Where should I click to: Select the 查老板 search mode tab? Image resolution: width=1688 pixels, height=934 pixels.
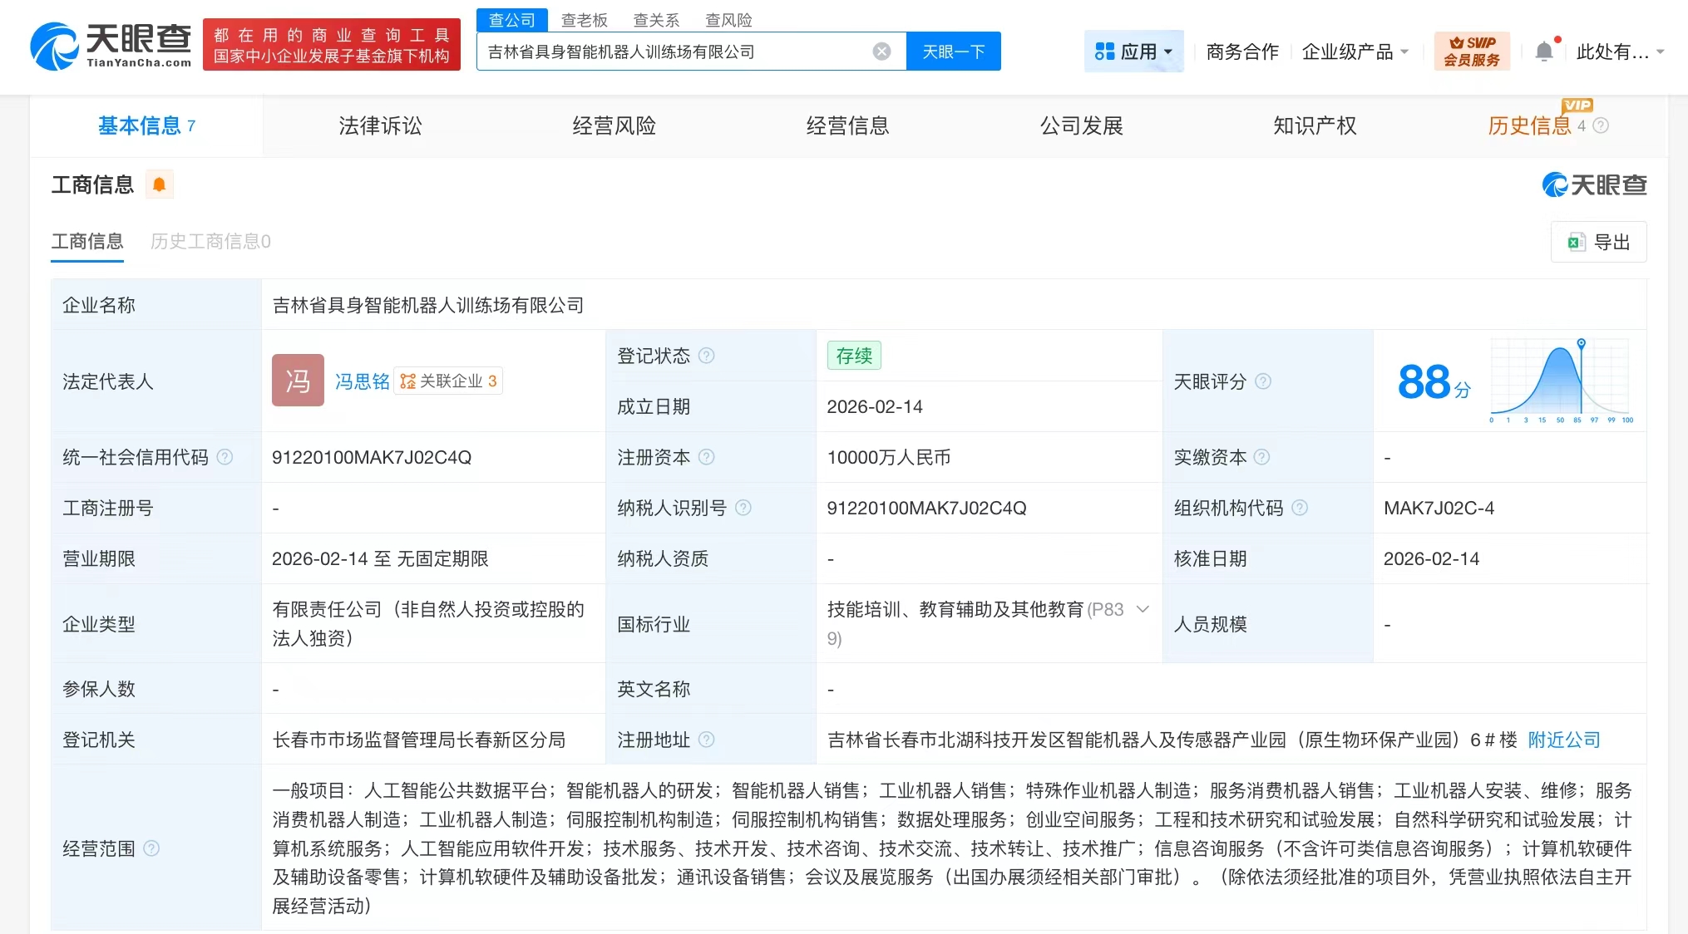click(x=584, y=20)
